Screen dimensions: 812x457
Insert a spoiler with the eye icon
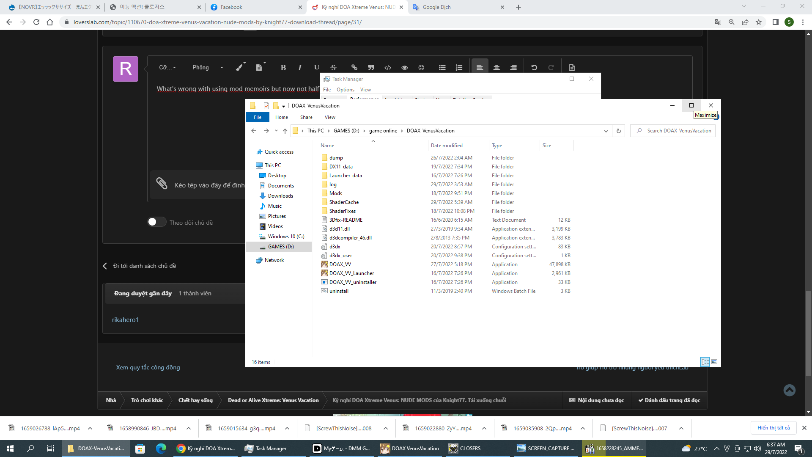pyautogui.click(x=405, y=67)
